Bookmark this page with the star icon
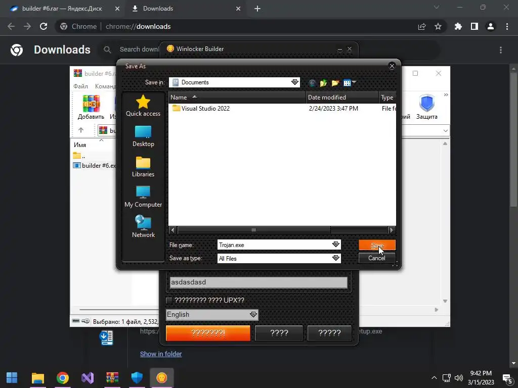This screenshot has width=518, height=388. pos(438,26)
